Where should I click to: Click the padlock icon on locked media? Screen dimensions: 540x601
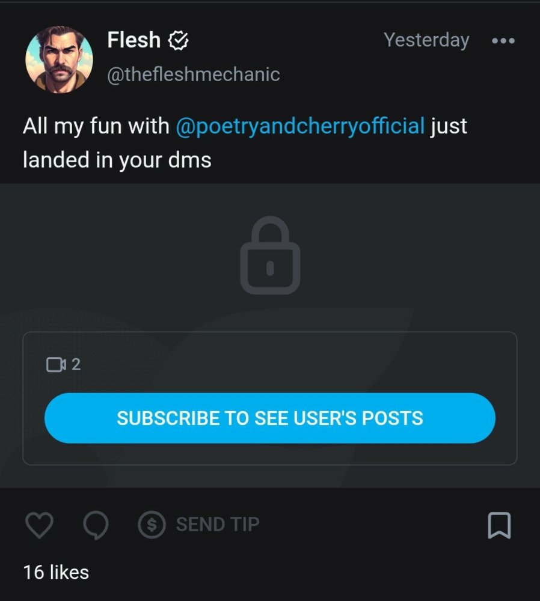point(270,255)
